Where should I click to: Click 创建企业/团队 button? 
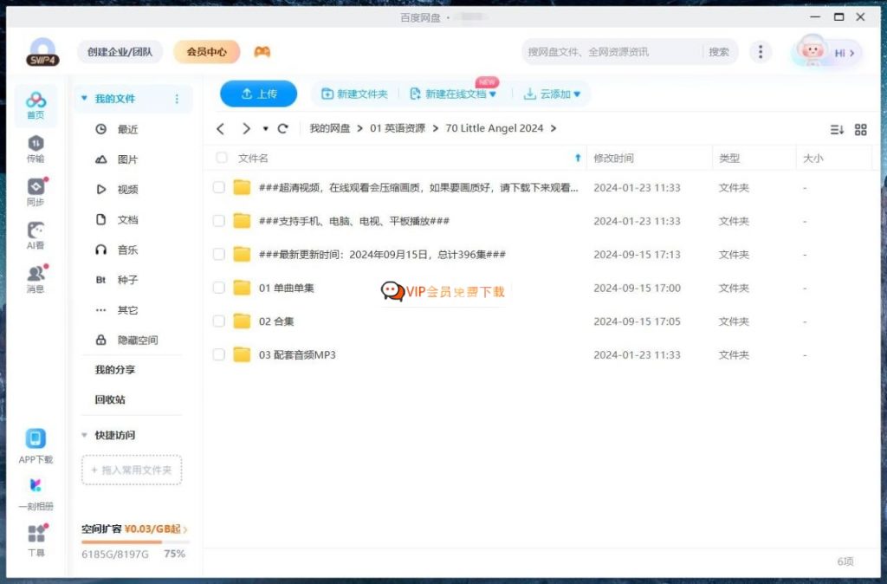(120, 52)
